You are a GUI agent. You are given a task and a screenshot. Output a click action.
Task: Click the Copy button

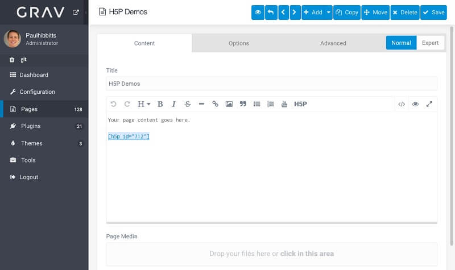(347, 13)
